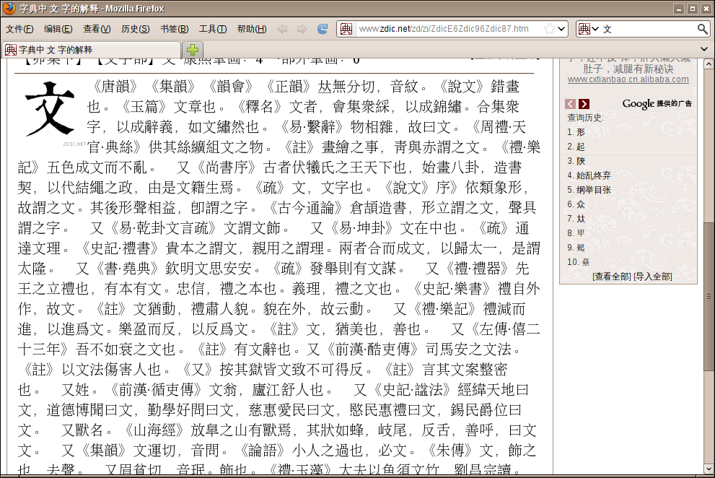Open history entry 2. 起
Screen dimensions: 715x478
click(576, 147)
